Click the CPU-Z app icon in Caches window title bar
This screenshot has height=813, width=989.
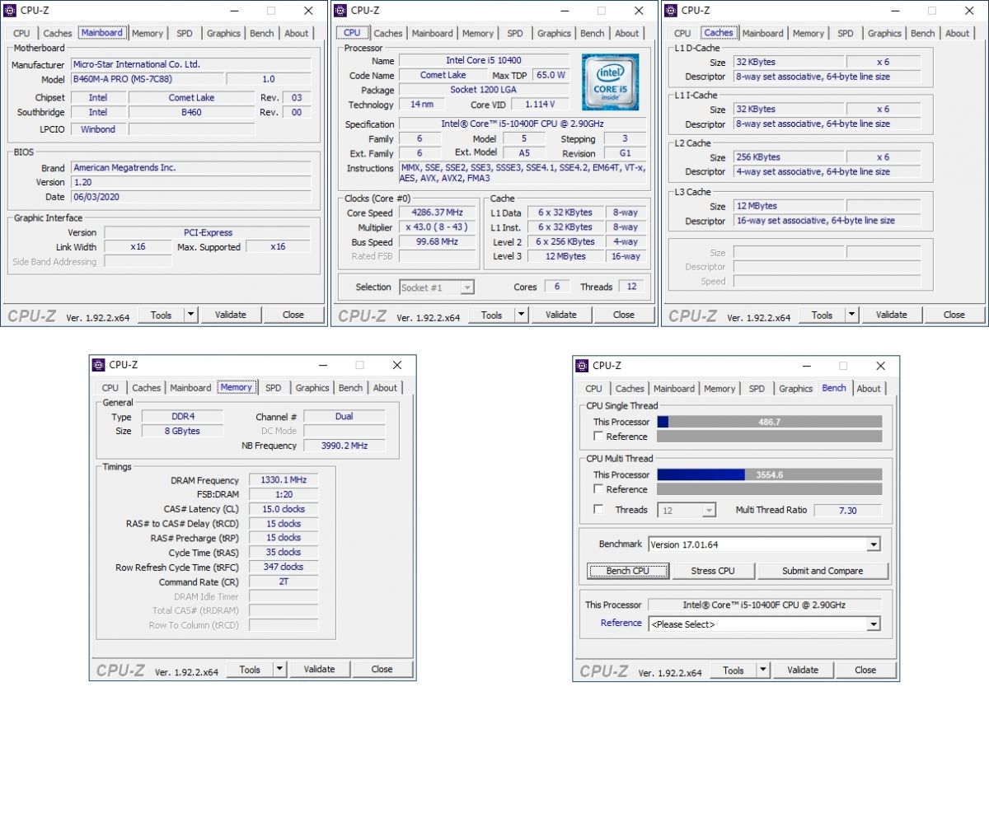[671, 11]
